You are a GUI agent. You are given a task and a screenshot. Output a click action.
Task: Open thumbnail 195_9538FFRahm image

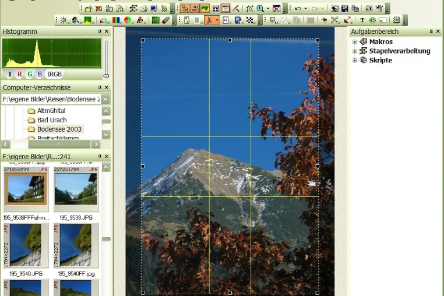(26, 189)
